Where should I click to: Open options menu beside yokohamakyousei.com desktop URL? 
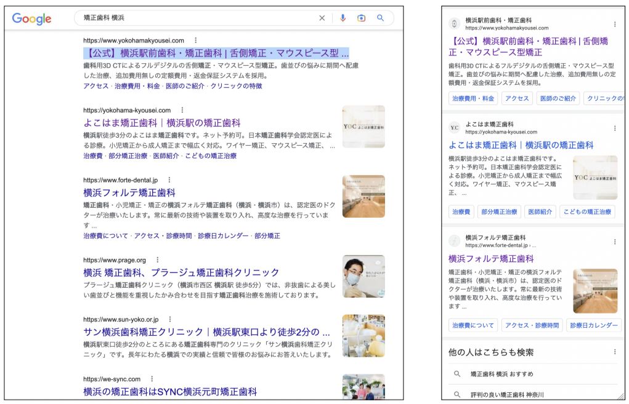(x=195, y=41)
